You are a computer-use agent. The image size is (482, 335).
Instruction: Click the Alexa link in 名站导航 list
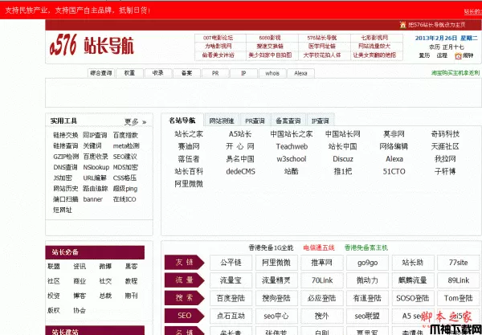coord(394,159)
